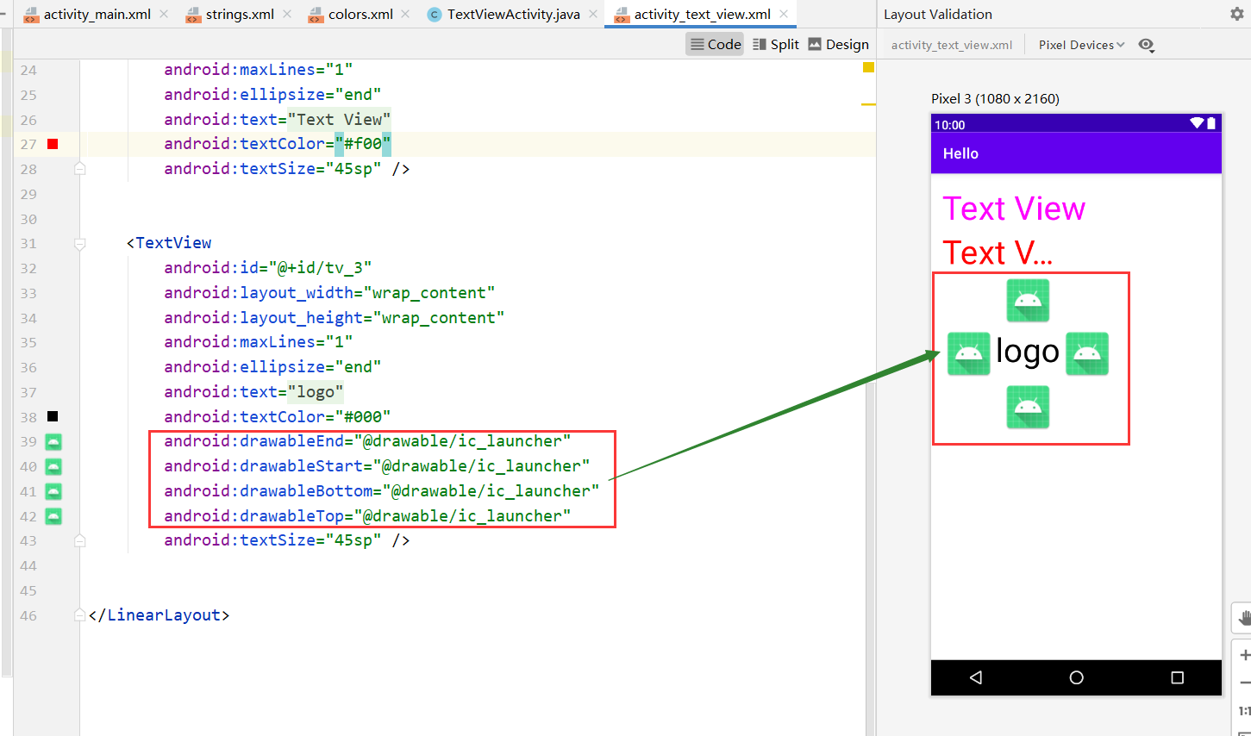Click the ic_launcher gutter icon on line 40

53,467
